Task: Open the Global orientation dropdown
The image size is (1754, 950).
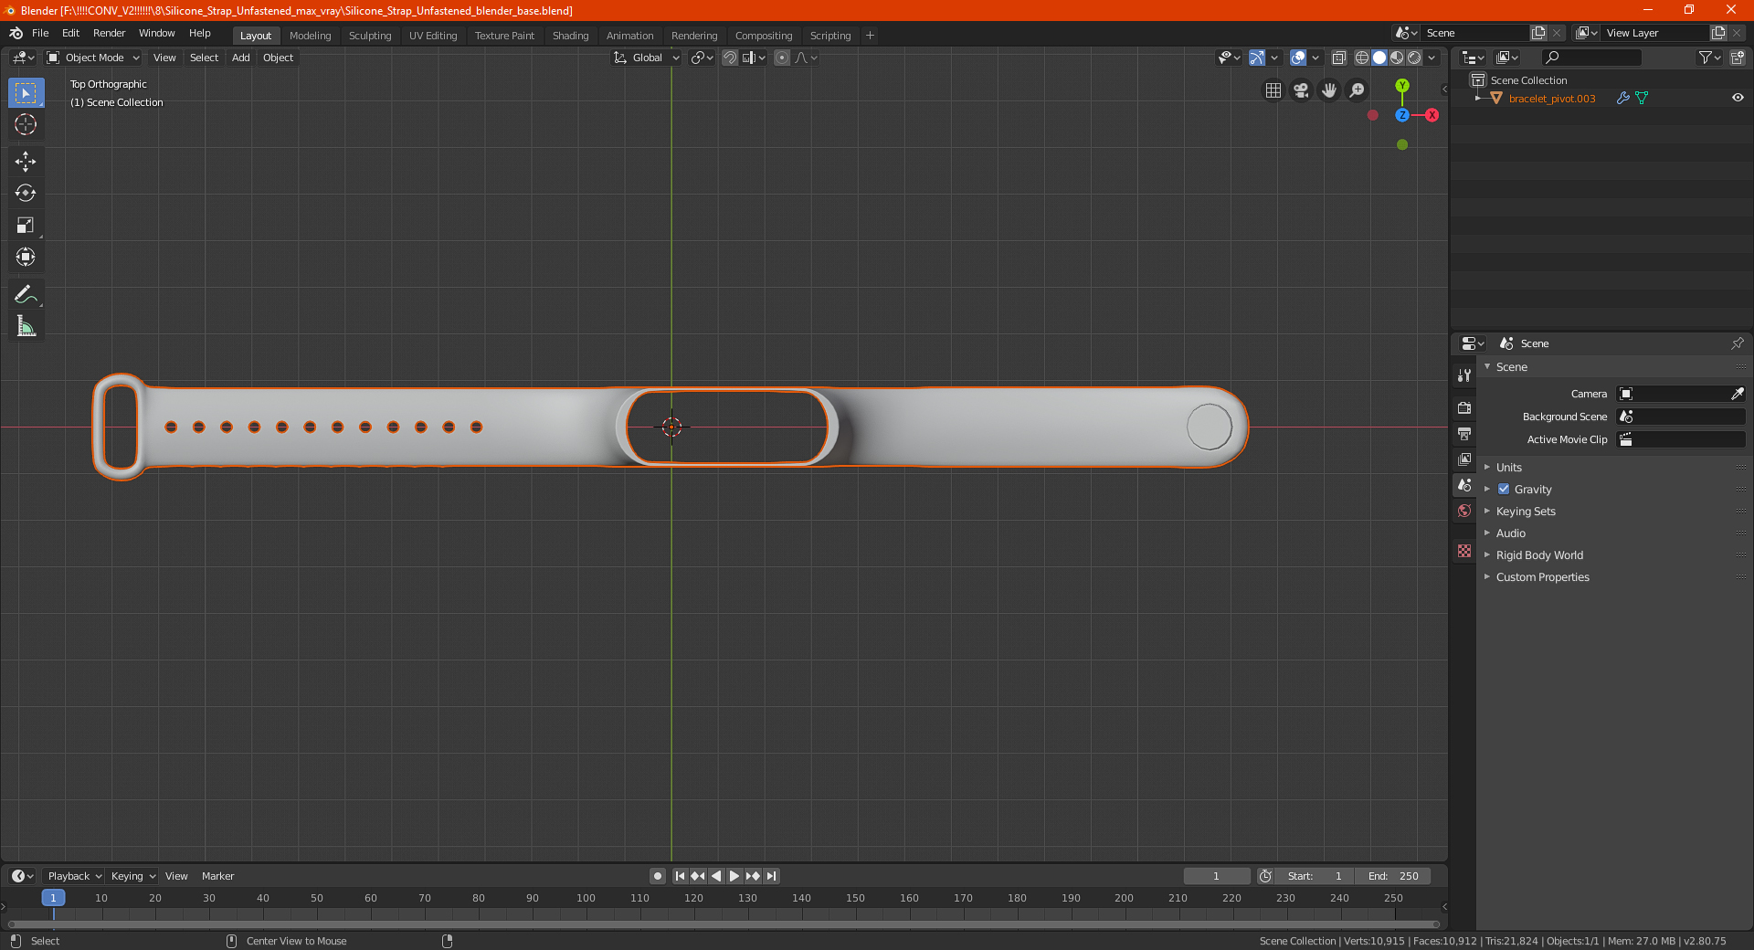Action: coord(646,58)
